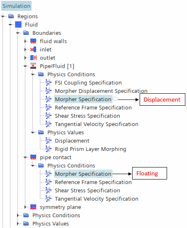Click the Fluid region icon
187x228 pixels.
pyautogui.click(x=18, y=24)
